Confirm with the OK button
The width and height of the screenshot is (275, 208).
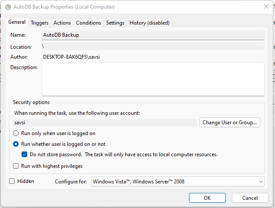click(207, 198)
